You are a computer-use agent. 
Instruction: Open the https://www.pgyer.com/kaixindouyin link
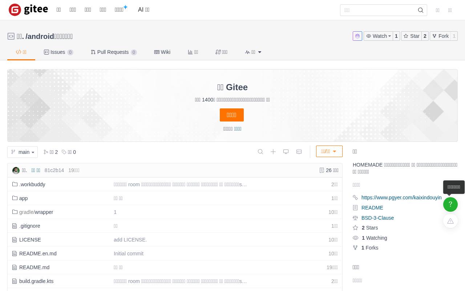coord(401,198)
